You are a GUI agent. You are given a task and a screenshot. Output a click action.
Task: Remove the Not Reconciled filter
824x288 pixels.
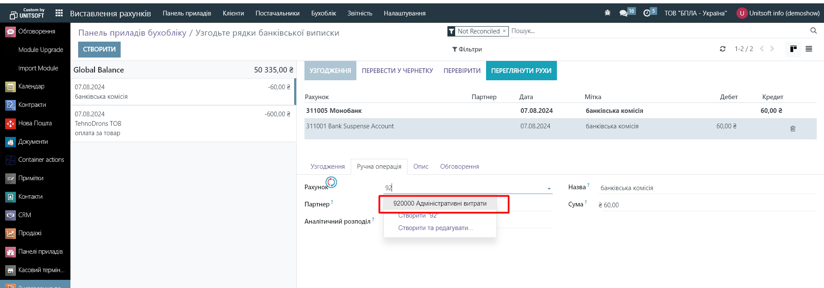[504, 31]
